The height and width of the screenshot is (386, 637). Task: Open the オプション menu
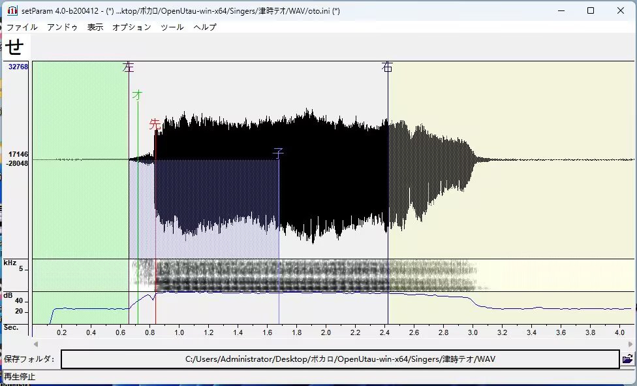tap(132, 27)
